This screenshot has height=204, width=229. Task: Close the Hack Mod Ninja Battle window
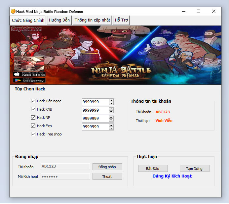[x=214, y=11]
